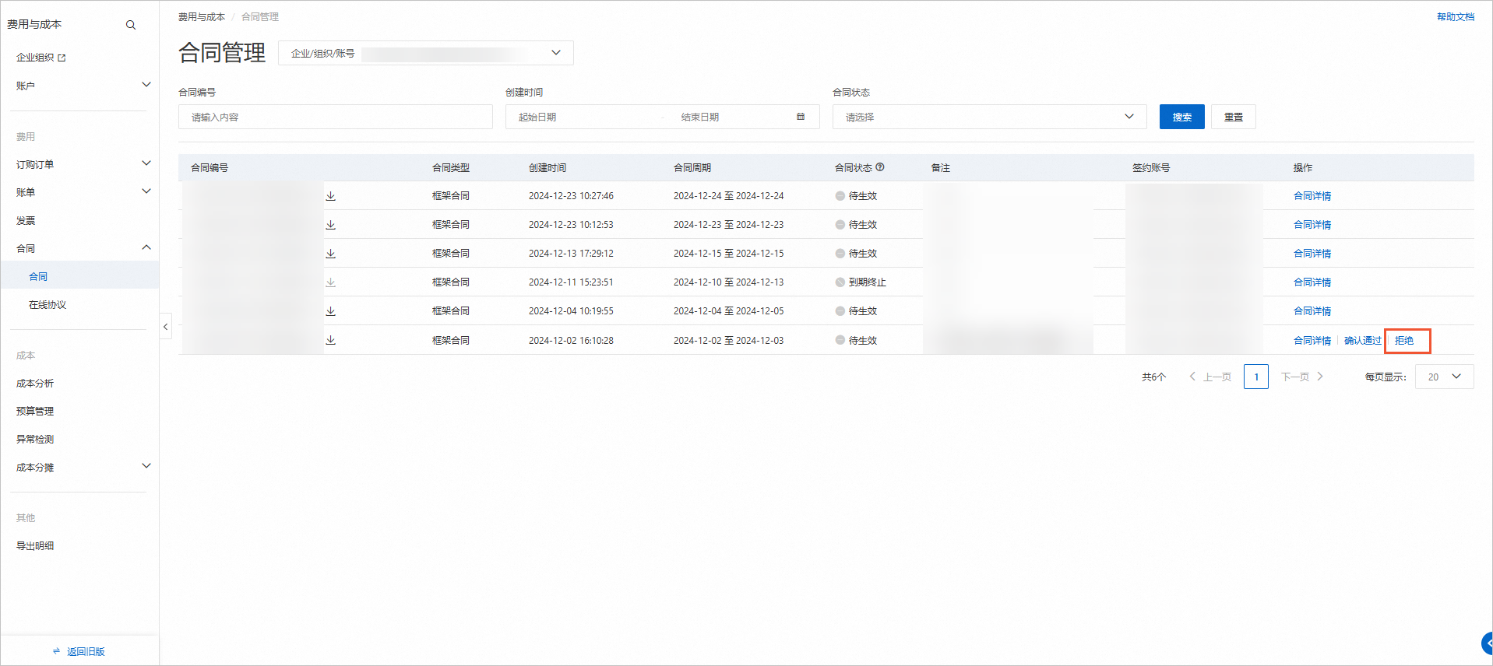Open 预算管理 in sidebar
1493x666 pixels.
coord(35,411)
